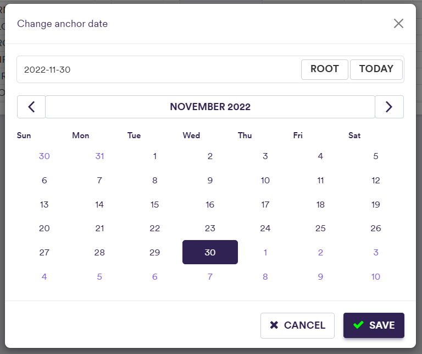The width and height of the screenshot is (422, 354).
Task: Select Saturday November 26
Action: click(376, 228)
